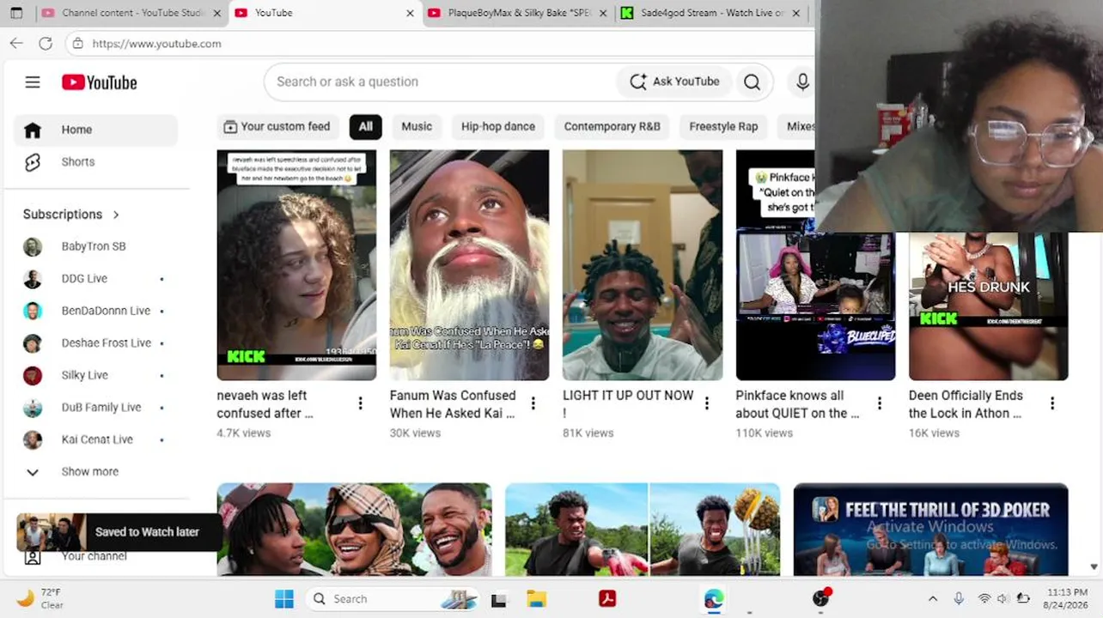This screenshot has height=618, width=1103.
Task: Open the DDG Live channel avatar
Action: pyautogui.click(x=33, y=279)
